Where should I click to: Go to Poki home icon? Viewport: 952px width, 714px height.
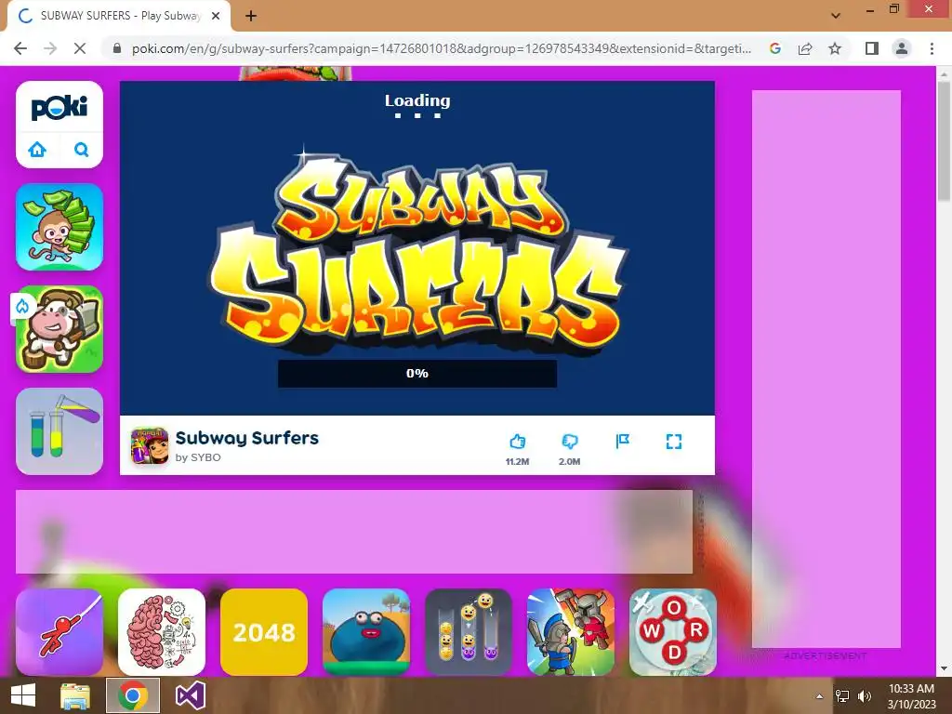tap(37, 150)
